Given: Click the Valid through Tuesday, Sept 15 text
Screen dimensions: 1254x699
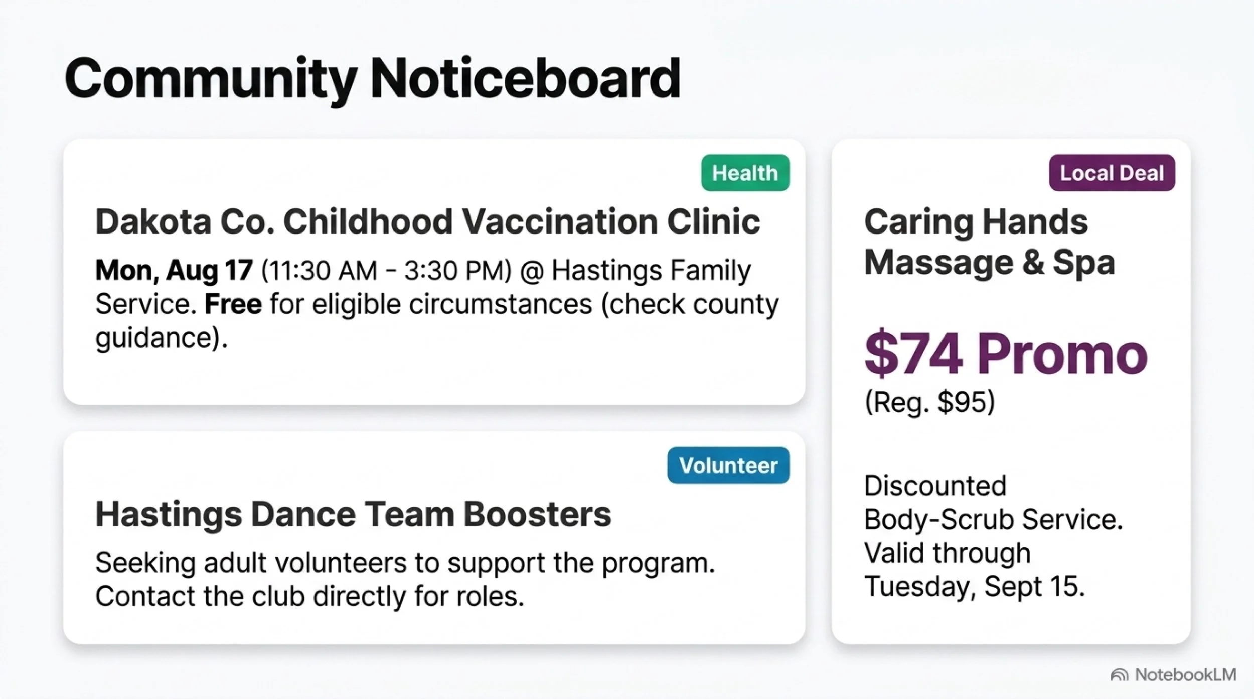Looking at the screenshot, I should coord(974,570).
